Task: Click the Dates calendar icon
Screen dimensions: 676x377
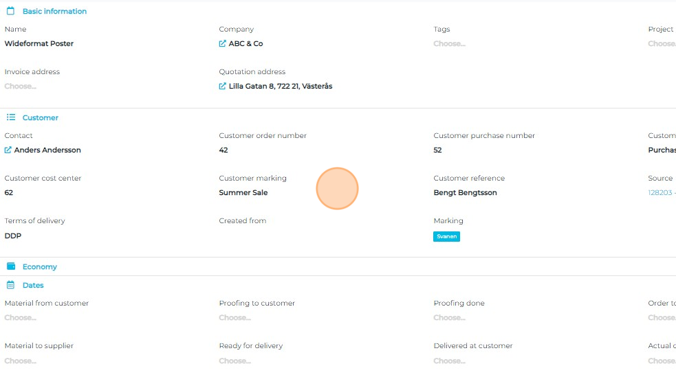Action: [x=10, y=285]
